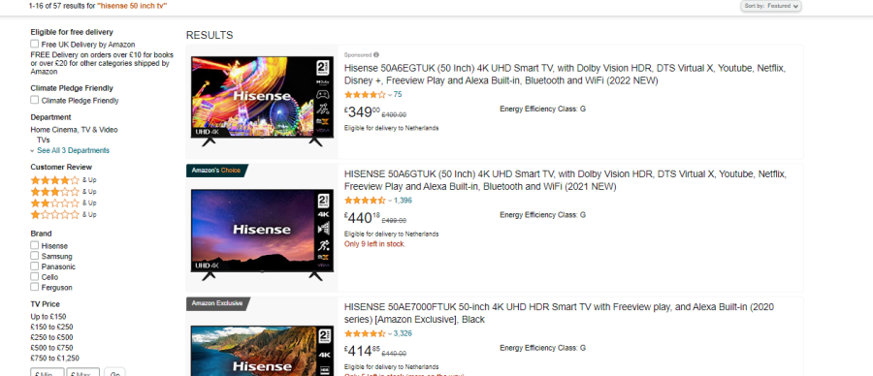
Task: Open Hisense 50A6EGTUK product thumbnail image
Action: point(262,101)
